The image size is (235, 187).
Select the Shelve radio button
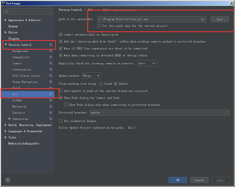tap(115, 84)
